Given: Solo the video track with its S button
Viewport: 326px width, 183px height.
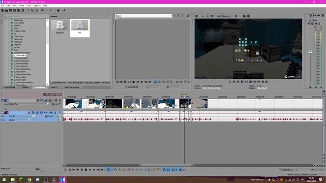Looking at the screenshot, I should pos(60,100).
